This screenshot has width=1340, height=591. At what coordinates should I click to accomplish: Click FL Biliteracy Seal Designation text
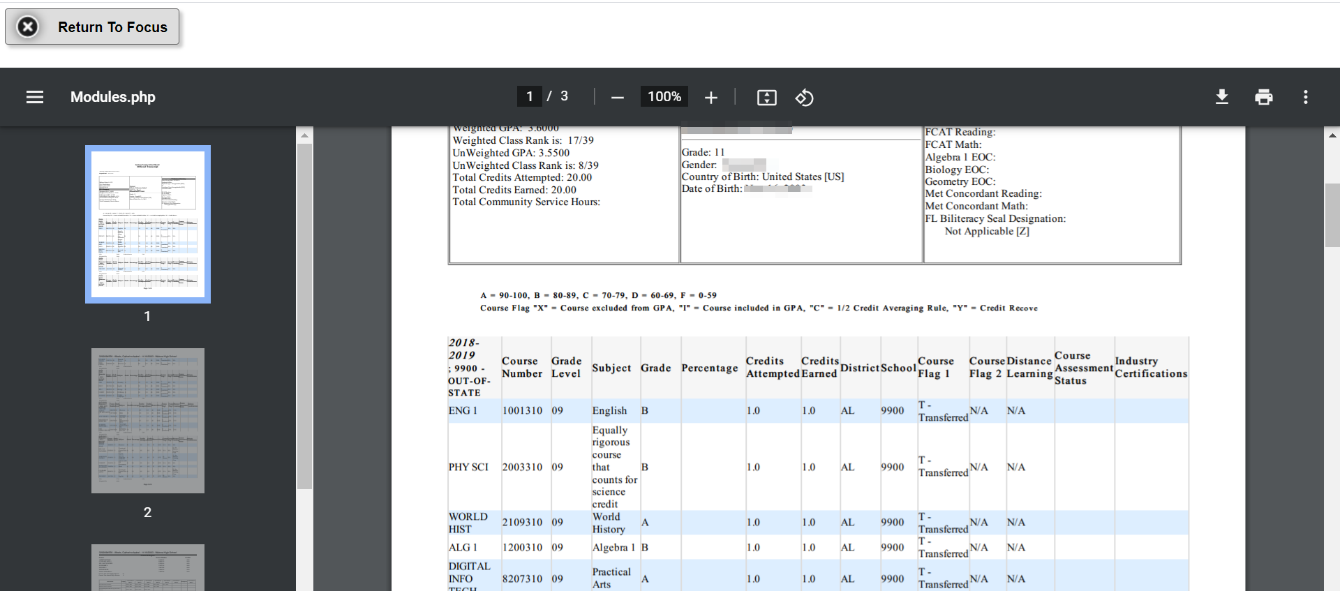click(x=995, y=218)
